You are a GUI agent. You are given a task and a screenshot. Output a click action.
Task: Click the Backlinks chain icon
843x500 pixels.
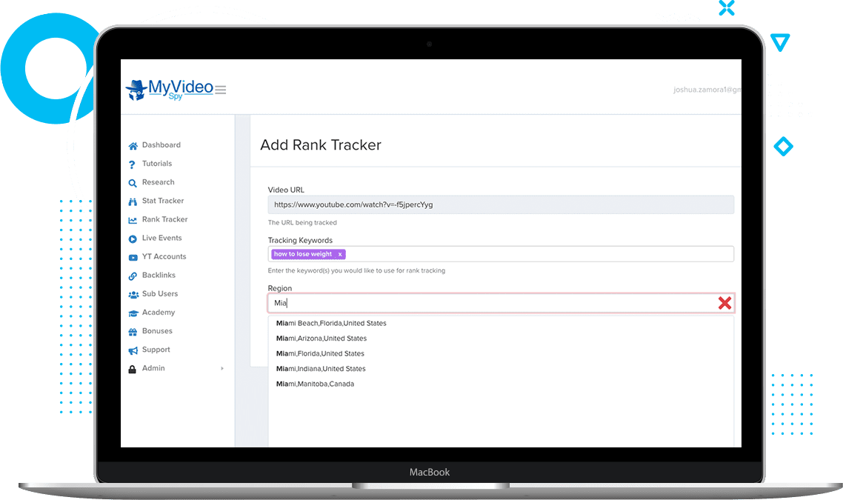point(133,276)
